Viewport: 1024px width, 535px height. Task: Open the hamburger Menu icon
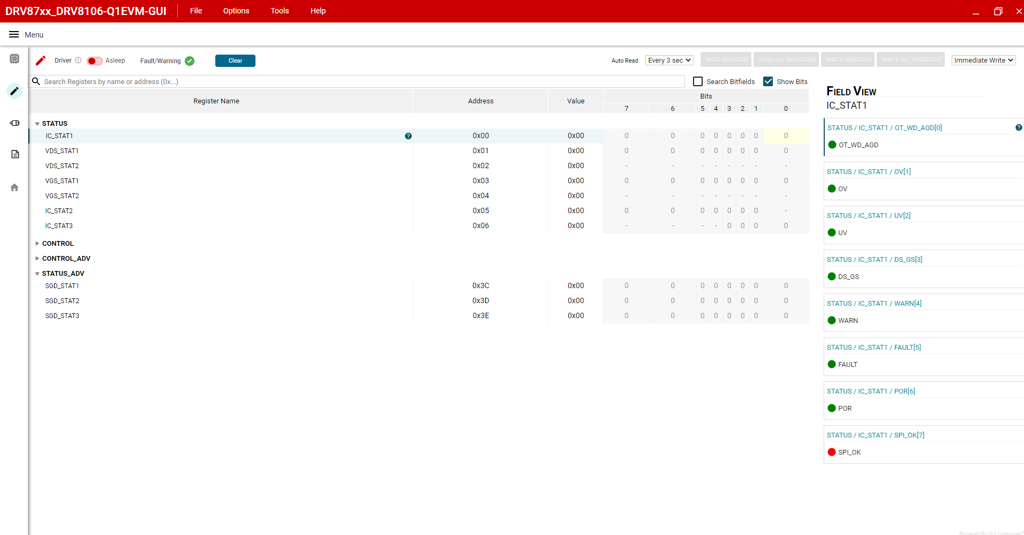14,35
